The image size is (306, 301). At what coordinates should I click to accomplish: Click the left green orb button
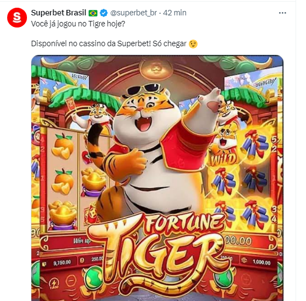tap(94, 277)
